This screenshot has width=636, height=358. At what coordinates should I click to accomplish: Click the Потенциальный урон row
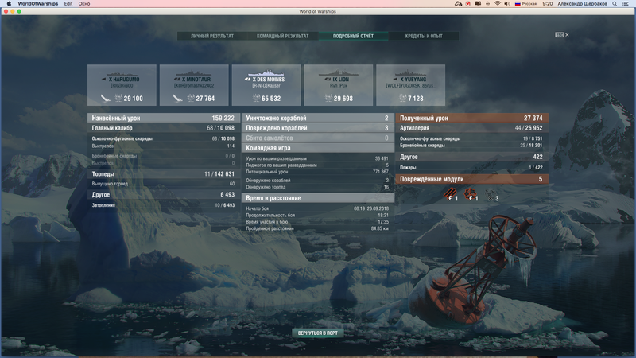pos(317,172)
